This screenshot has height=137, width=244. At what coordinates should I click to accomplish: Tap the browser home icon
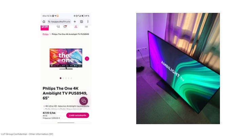(x=44, y=22)
